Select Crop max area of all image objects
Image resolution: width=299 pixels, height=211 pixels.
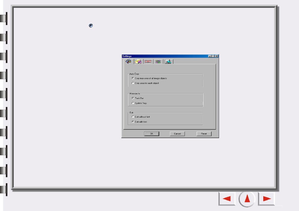149,78
